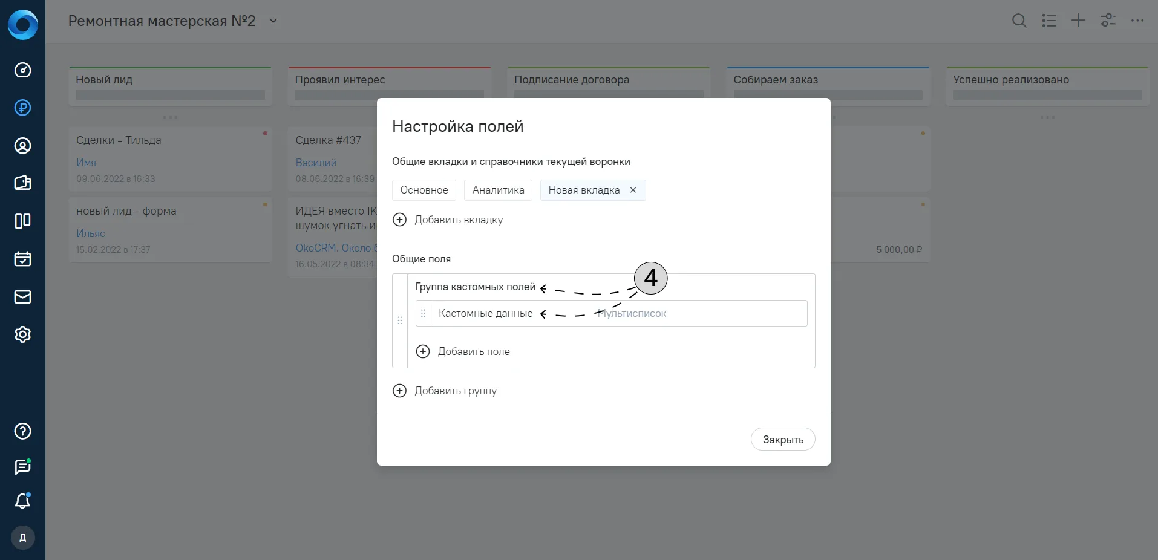This screenshot has width=1158, height=560.
Task: Click the Василий contact link
Action: pos(316,163)
